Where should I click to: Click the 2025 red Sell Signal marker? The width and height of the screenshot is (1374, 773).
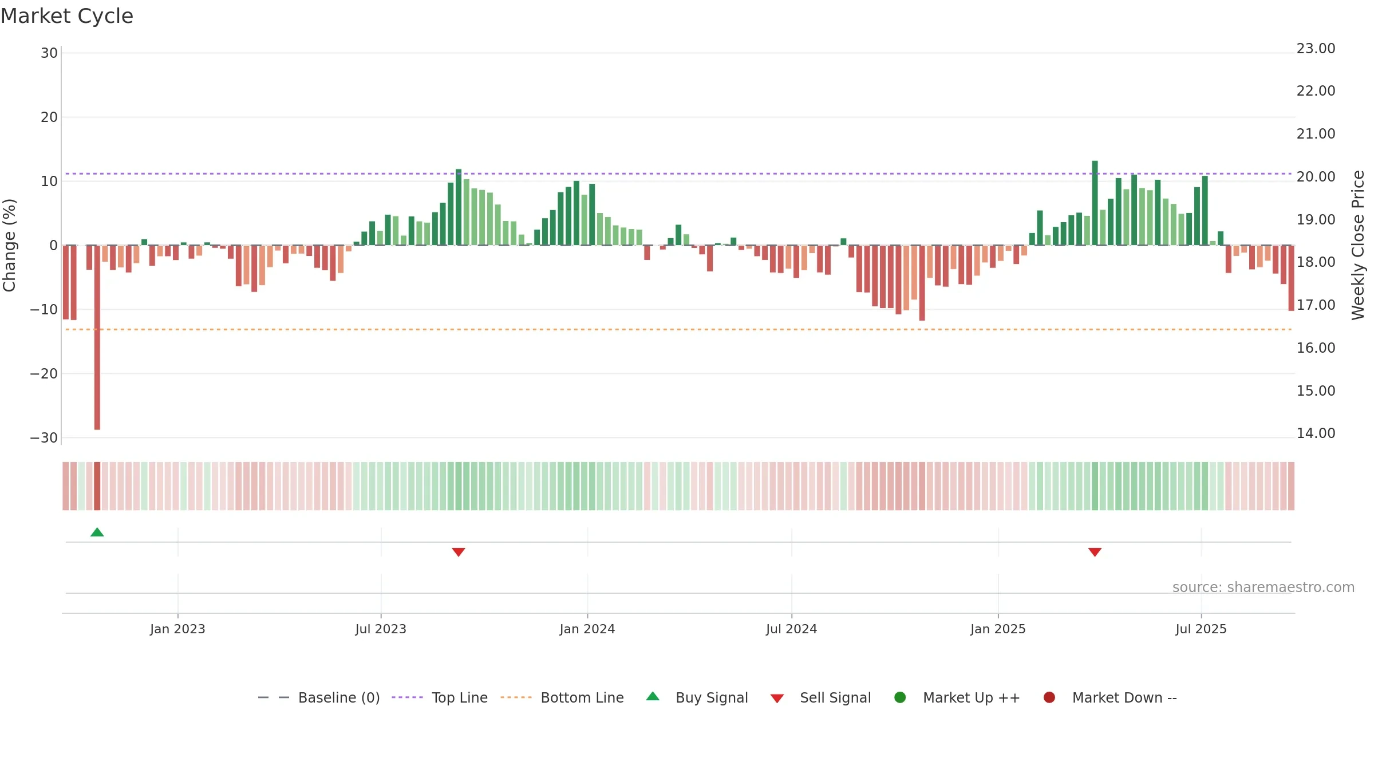[x=1095, y=552]
